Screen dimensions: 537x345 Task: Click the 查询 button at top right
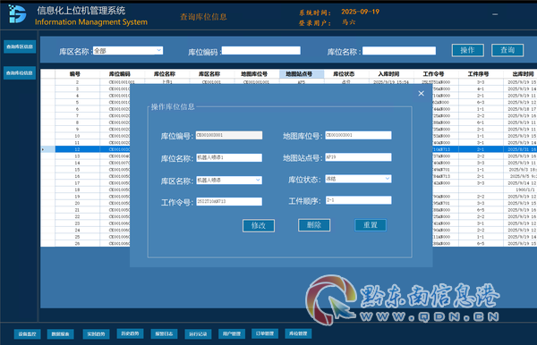click(507, 50)
